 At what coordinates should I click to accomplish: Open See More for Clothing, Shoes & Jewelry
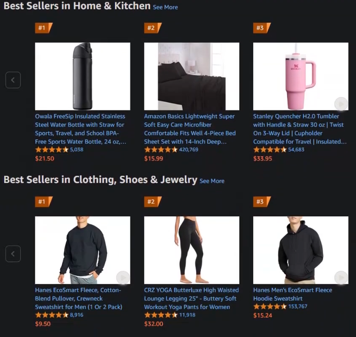click(212, 181)
